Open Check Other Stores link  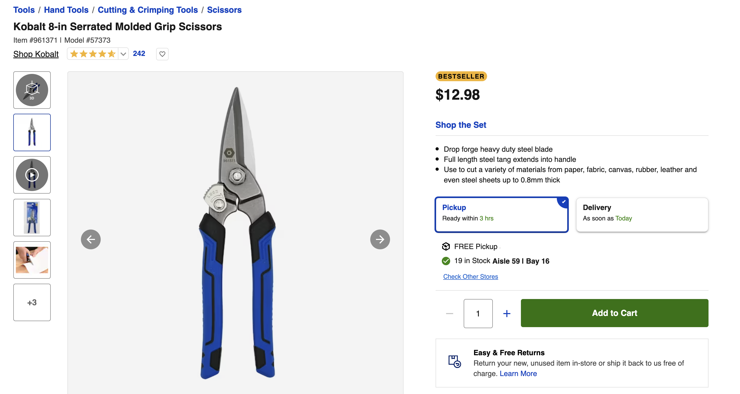[x=470, y=276]
